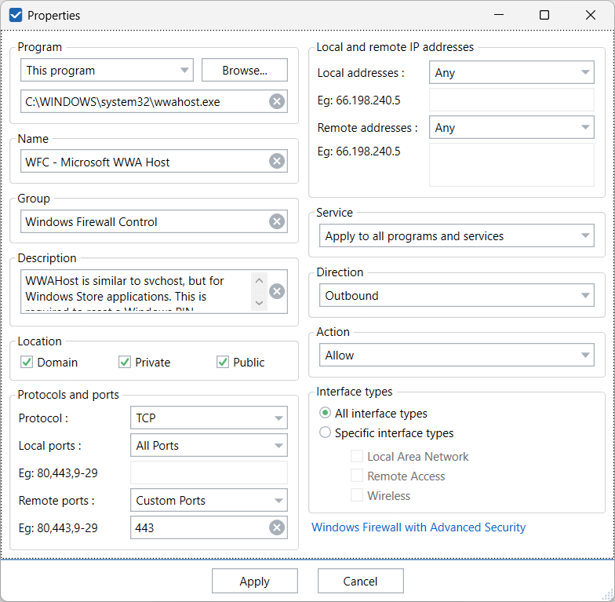The image size is (615, 602).
Task: Uncheck the Domain location checkbox
Action: click(x=27, y=362)
